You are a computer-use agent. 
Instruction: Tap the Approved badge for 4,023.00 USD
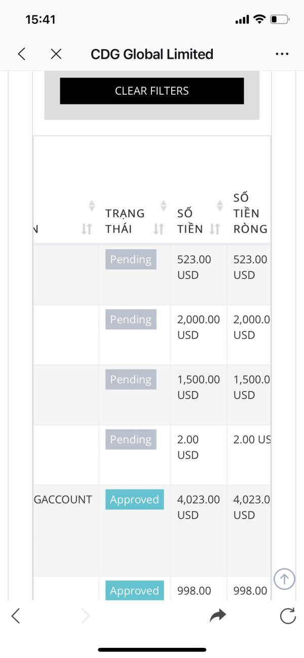134,499
